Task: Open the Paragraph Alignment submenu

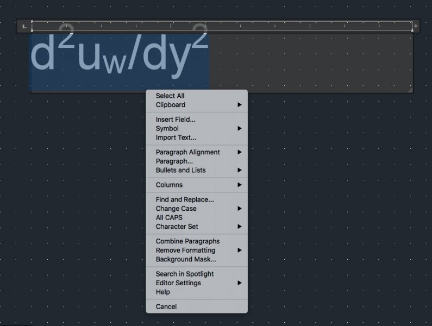Action: point(197,152)
